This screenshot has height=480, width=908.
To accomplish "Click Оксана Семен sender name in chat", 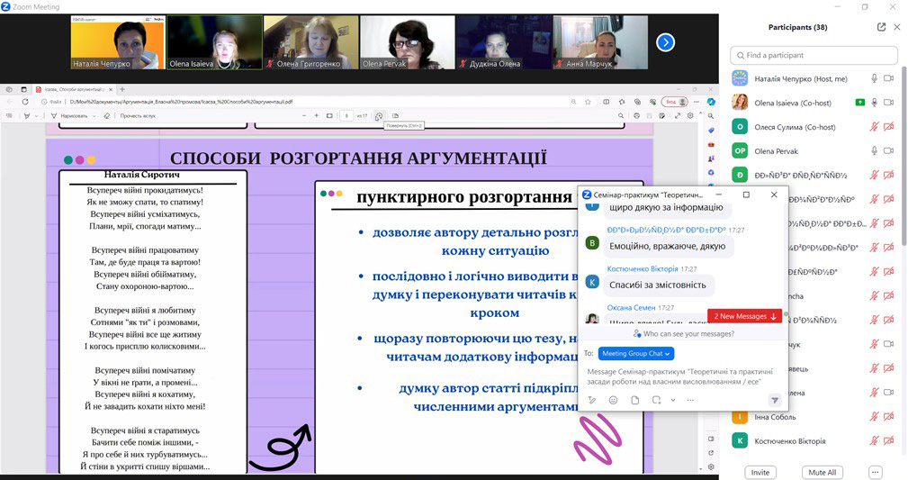I will tap(631, 308).
